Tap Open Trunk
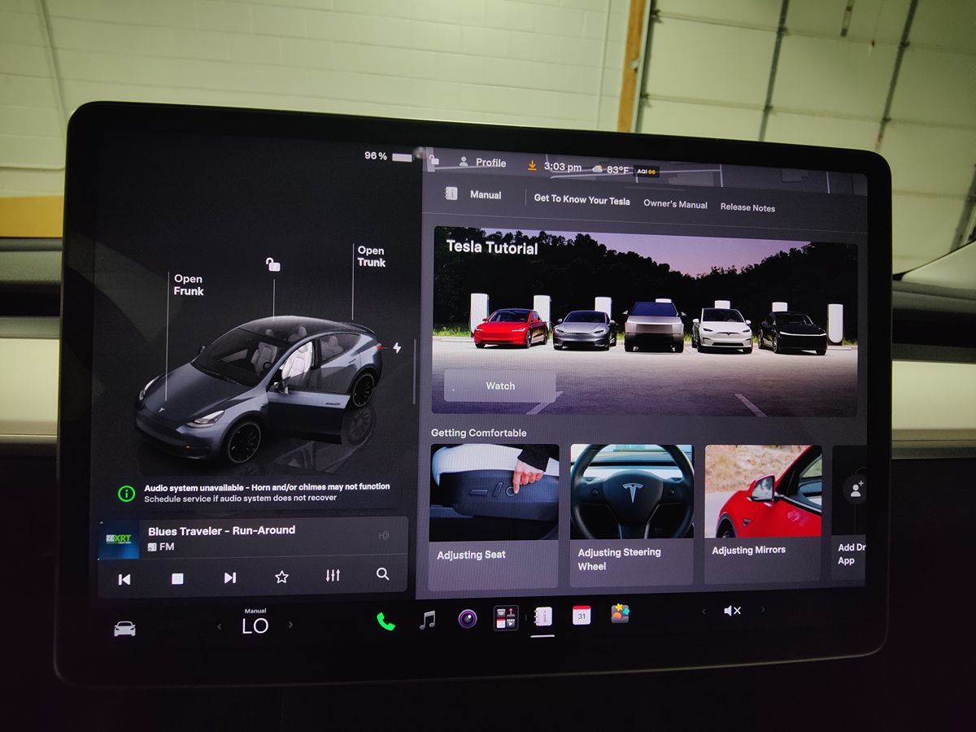The image size is (976, 732). tap(371, 256)
